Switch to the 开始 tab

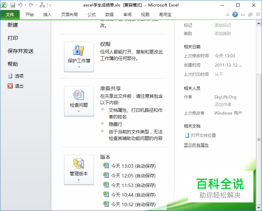tap(29, 15)
